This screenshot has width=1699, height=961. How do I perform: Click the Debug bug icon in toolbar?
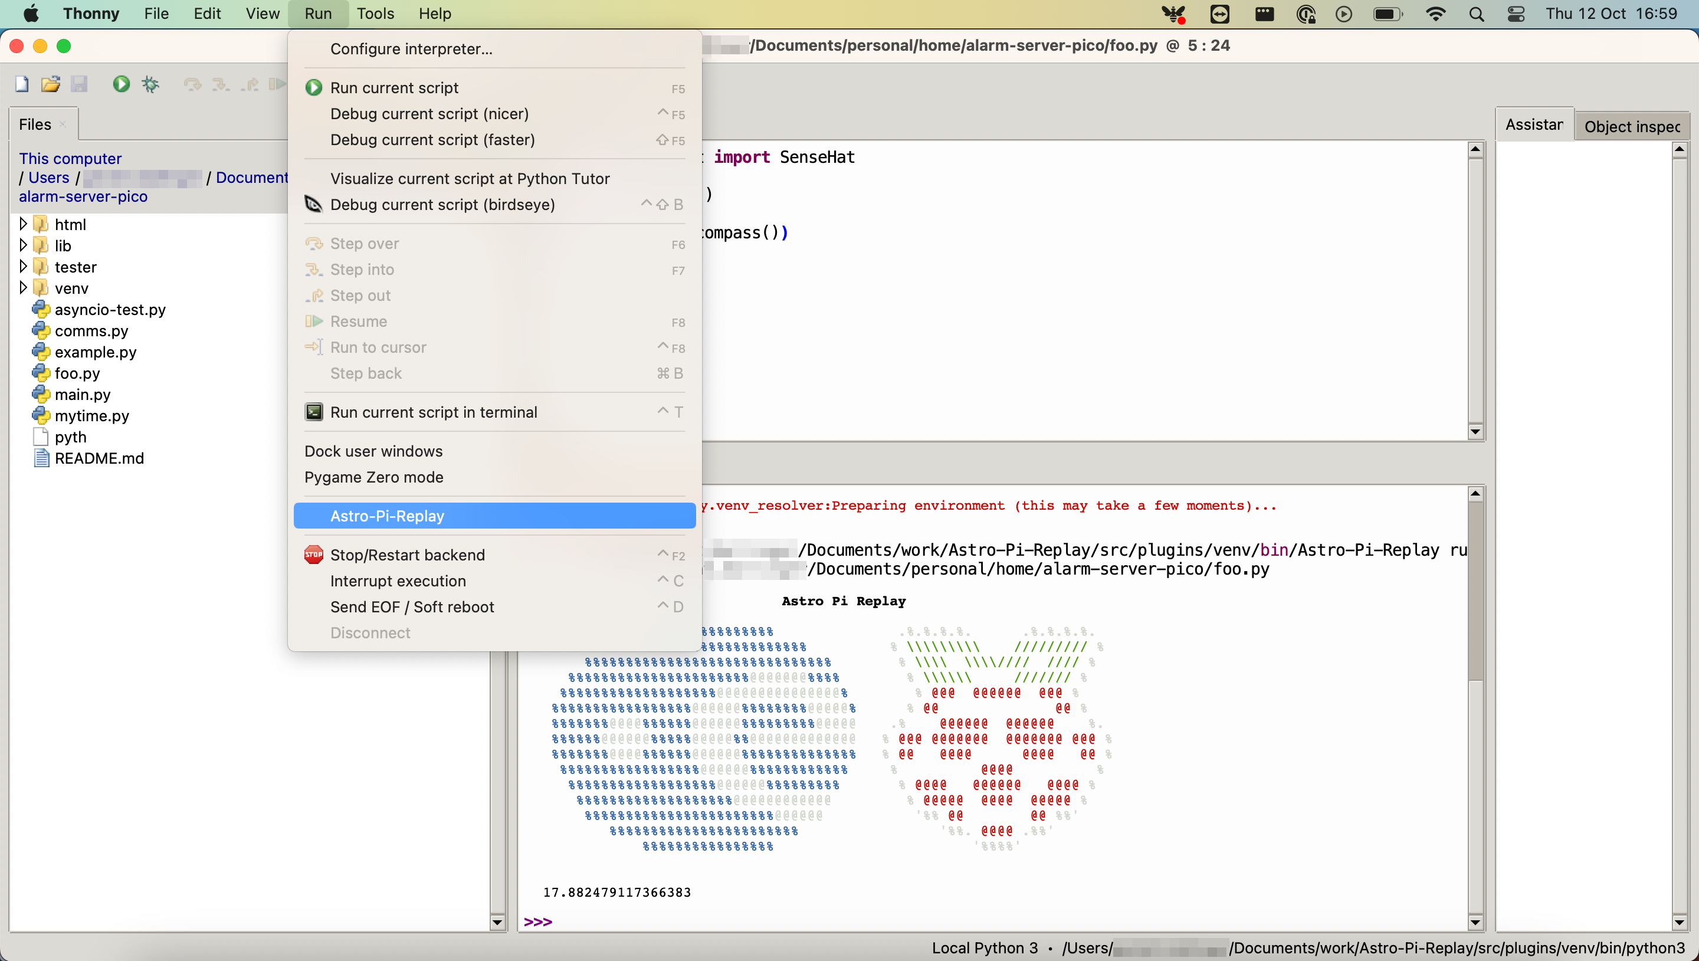click(150, 84)
